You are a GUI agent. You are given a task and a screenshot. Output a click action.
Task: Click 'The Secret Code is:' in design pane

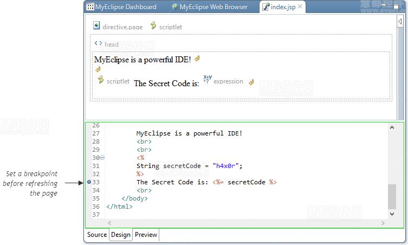click(166, 83)
